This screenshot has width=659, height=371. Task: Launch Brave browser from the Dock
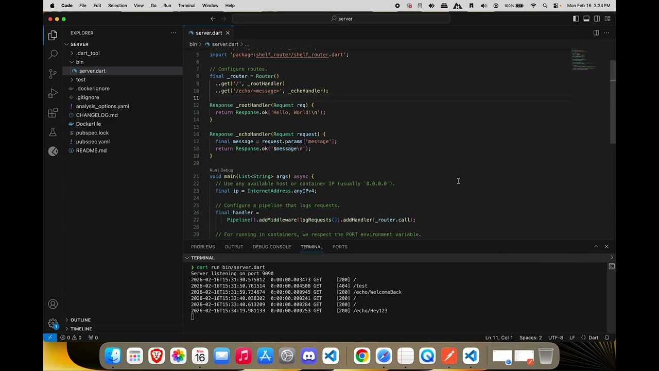pos(157,356)
